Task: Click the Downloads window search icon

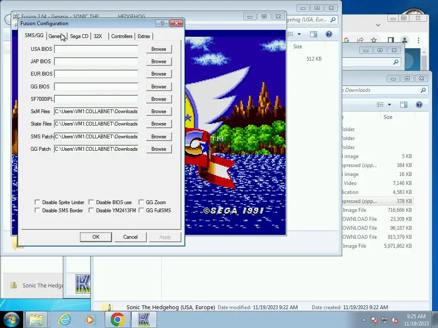Action: tap(423, 90)
